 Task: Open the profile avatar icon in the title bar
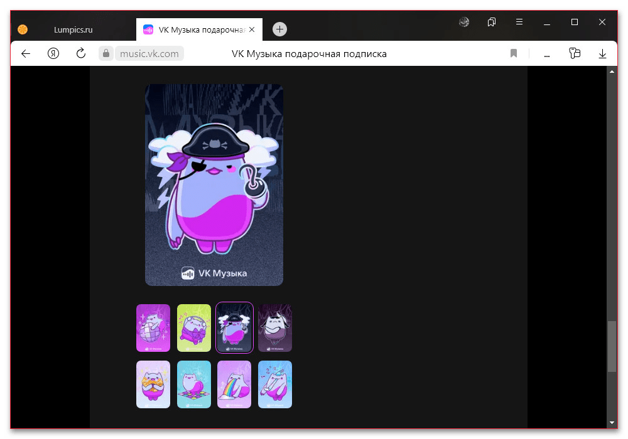coord(464,22)
